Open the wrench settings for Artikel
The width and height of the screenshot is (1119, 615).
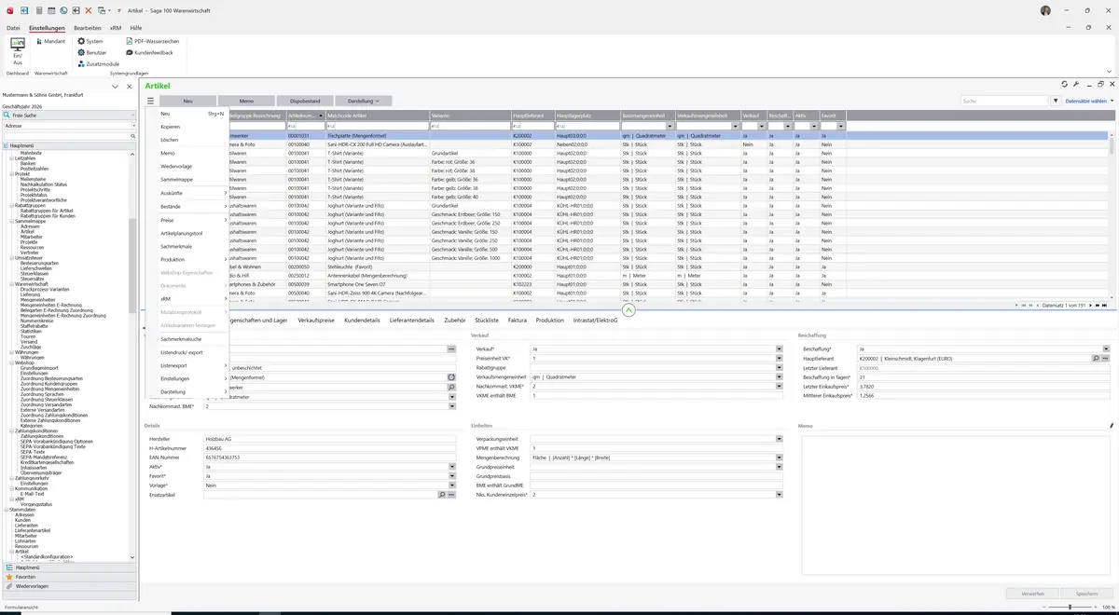click(x=1076, y=85)
